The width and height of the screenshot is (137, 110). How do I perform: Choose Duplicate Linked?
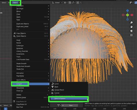[x=31, y=26]
